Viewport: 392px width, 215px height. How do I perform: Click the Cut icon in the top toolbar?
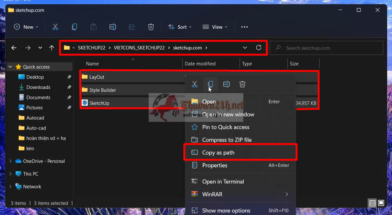pos(55,27)
